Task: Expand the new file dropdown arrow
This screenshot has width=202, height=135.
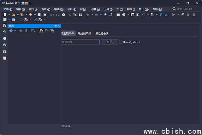Action: coord(9,15)
